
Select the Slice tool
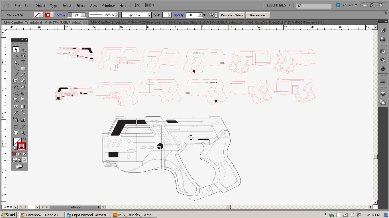(x=23, y=127)
